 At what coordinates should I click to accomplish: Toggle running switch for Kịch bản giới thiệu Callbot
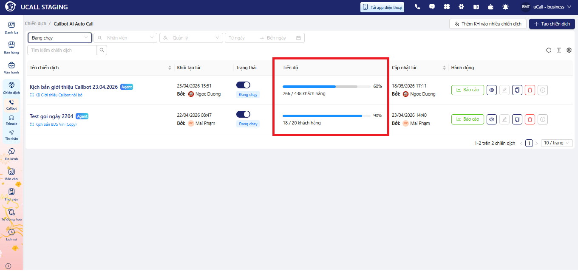[x=243, y=85]
